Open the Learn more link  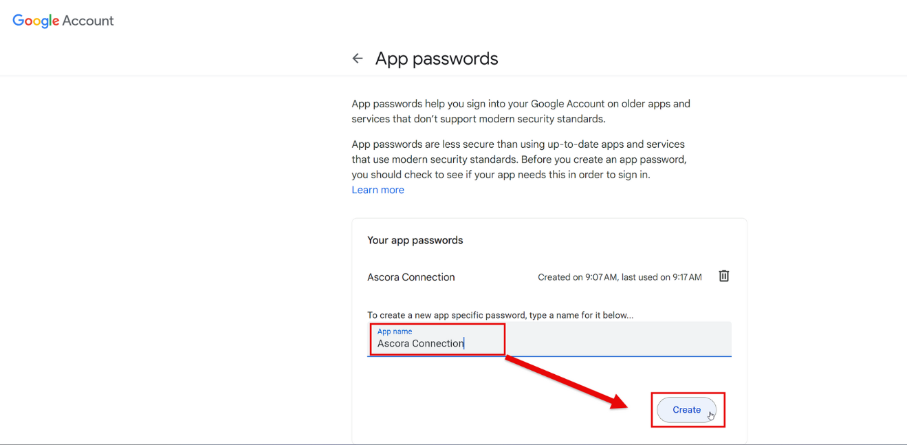378,190
